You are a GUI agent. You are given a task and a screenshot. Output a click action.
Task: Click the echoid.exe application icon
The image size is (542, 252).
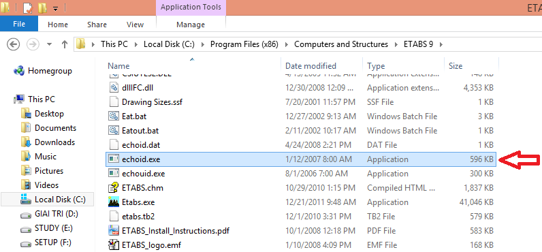(114, 159)
